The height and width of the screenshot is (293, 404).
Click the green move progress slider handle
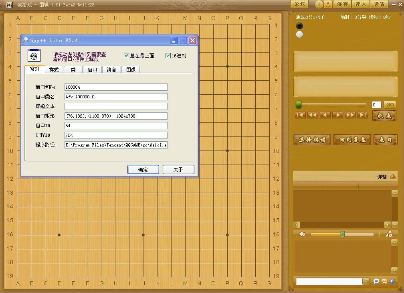click(x=299, y=105)
